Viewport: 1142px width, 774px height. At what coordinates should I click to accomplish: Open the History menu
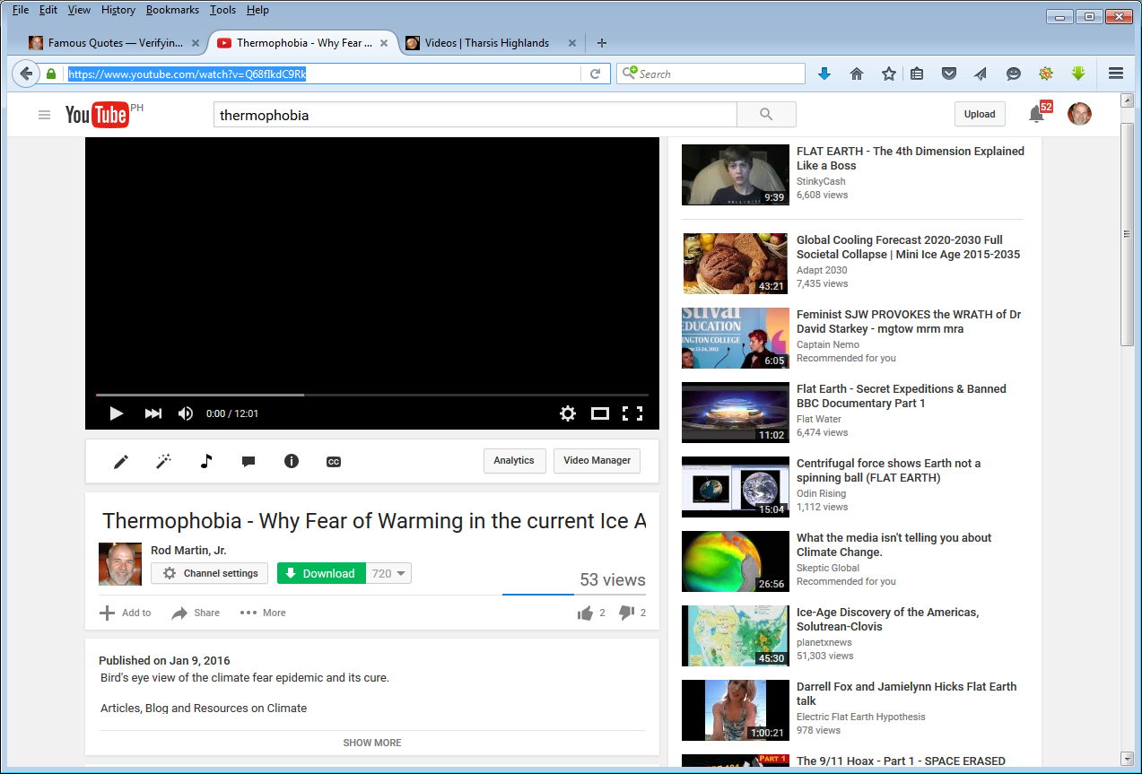118,10
